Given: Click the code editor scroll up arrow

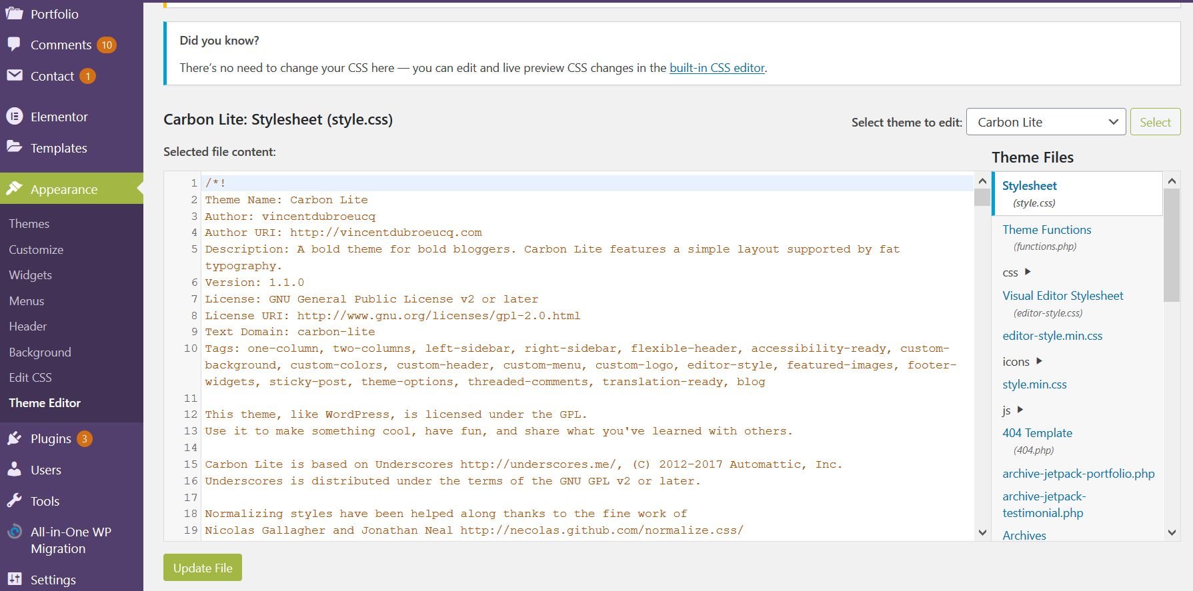Looking at the screenshot, I should (982, 181).
